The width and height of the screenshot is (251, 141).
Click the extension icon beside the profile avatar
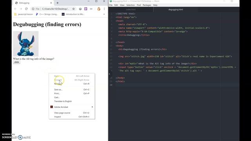[91, 9]
